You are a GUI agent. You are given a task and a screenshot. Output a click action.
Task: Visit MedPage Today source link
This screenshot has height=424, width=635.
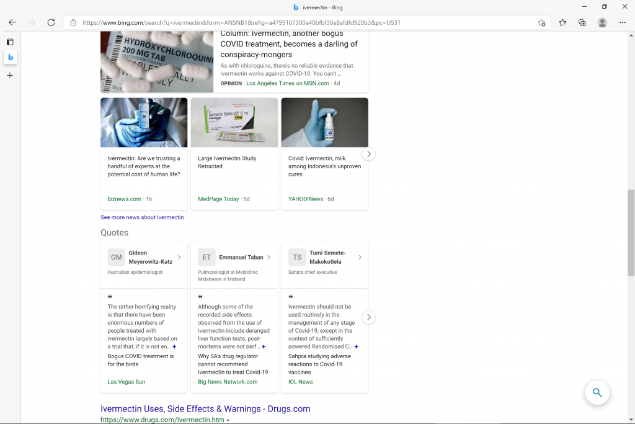[218, 199]
